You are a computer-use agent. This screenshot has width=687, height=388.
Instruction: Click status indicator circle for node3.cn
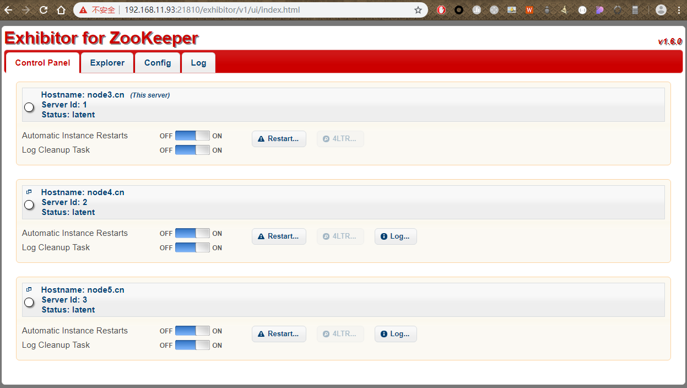pyautogui.click(x=29, y=107)
